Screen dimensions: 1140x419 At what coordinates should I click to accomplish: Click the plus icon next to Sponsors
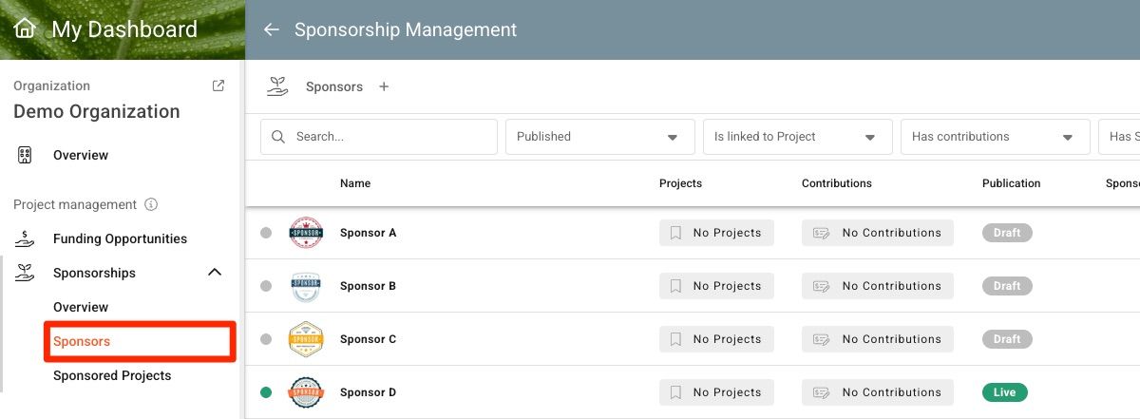(x=384, y=86)
